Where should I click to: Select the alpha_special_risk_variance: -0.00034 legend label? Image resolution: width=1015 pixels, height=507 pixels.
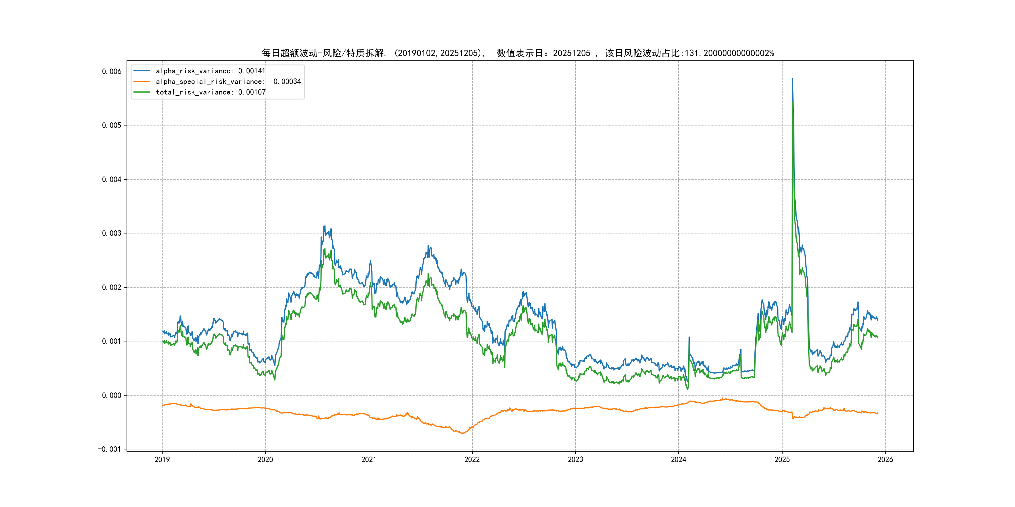tap(228, 81)
